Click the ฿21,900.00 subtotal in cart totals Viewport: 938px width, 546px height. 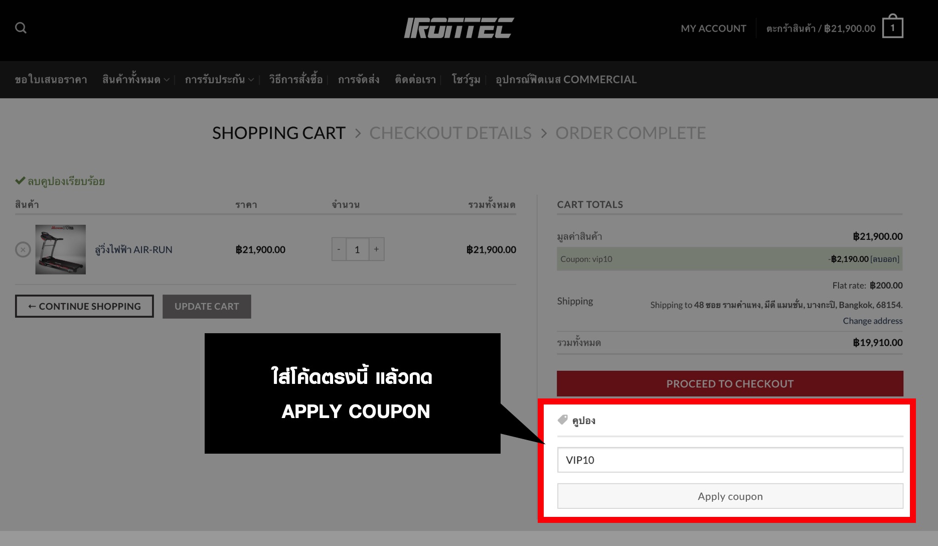point(877,236)
